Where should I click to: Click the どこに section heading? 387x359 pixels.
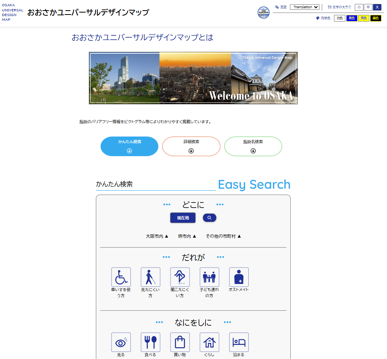[193, 204]
